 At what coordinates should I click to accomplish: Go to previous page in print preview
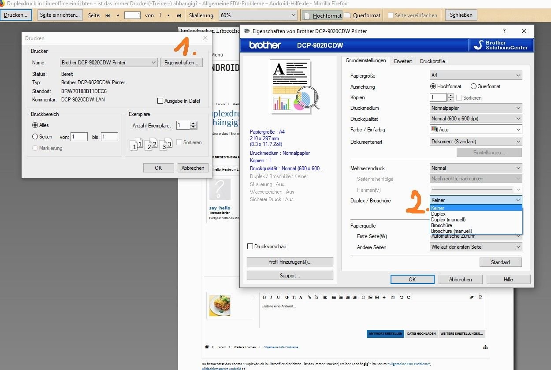click(x=118, y=15)
